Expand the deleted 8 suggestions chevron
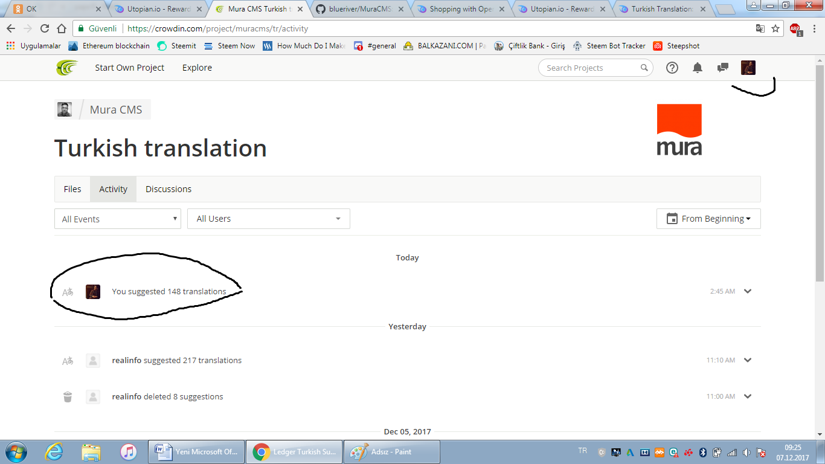The height and width of the screenshot is (464, 825). [x=748, y=396]
